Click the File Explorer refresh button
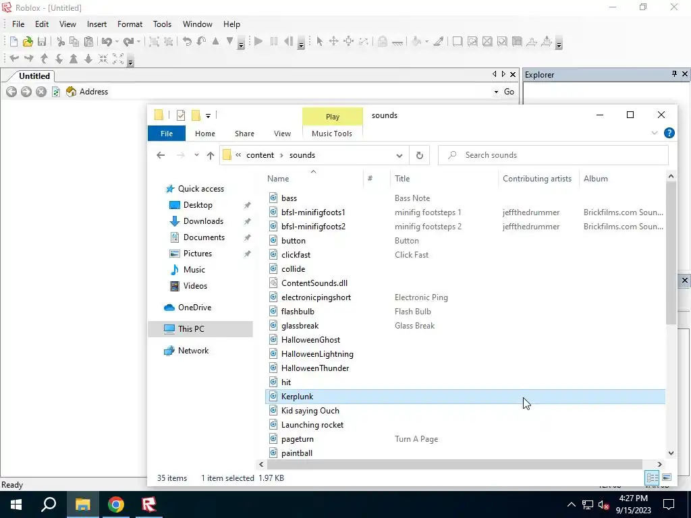 (x=420, y=155)
